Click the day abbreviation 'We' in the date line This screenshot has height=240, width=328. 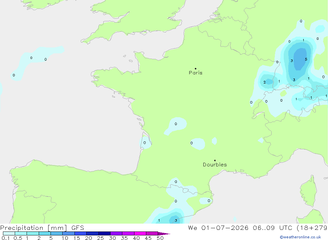click(x=193, y=228)
